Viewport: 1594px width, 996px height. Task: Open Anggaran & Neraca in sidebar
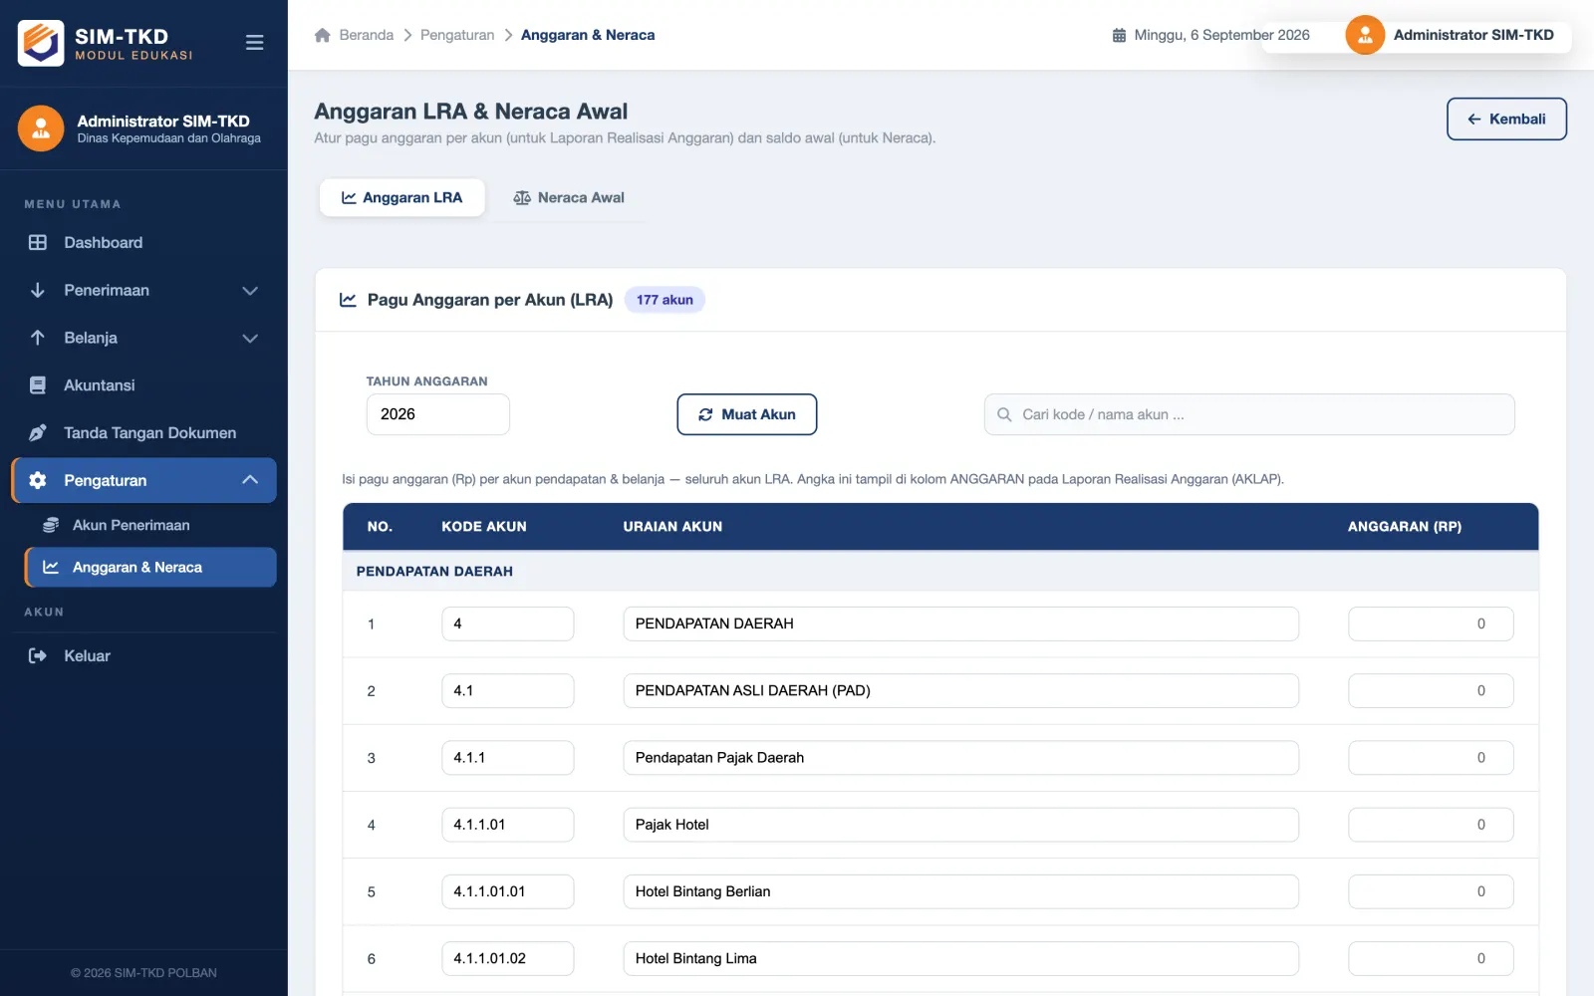(150, 567)
